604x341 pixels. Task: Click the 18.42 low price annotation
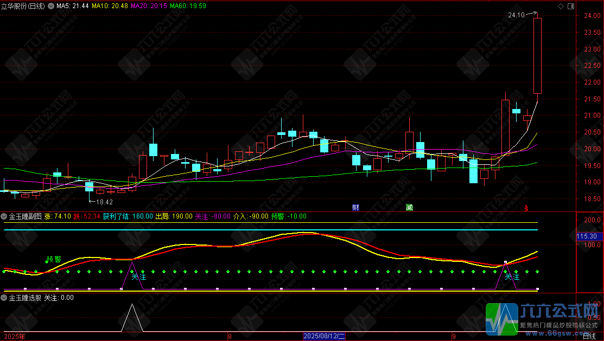tap(104, 202)
